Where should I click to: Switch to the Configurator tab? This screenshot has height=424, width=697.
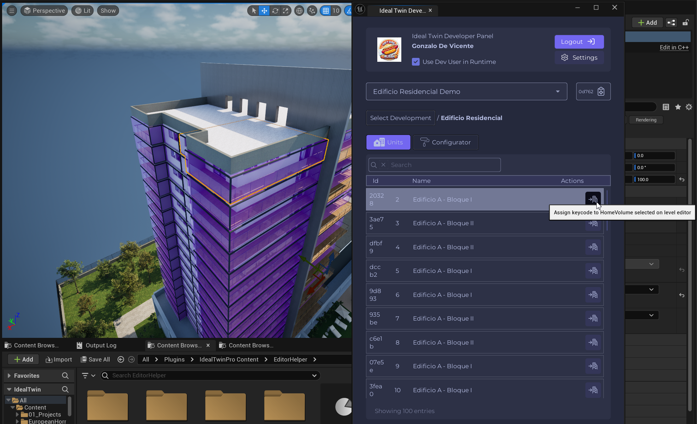pos(445,142)
